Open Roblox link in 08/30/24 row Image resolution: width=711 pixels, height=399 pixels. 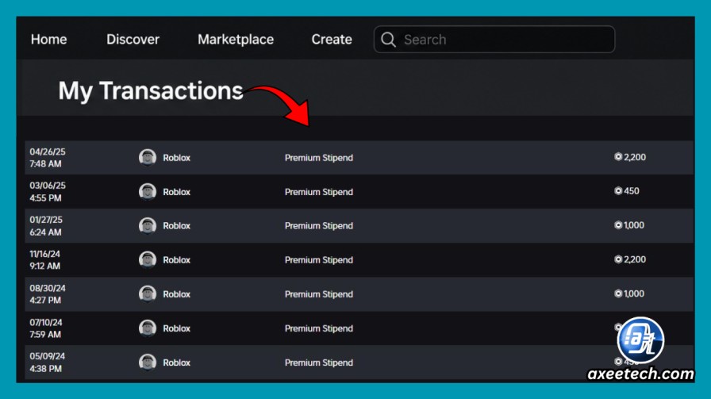pyautogui.click(x=176, y=294)
